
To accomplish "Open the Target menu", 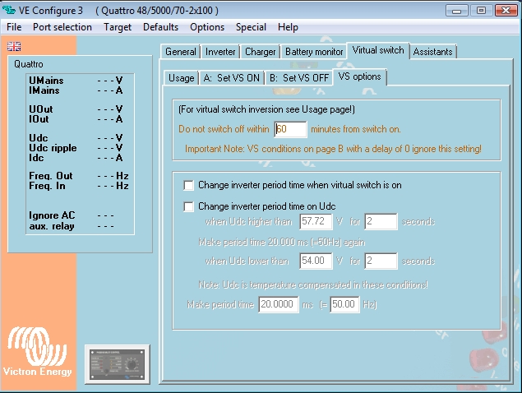I will [x=118, y=27].
